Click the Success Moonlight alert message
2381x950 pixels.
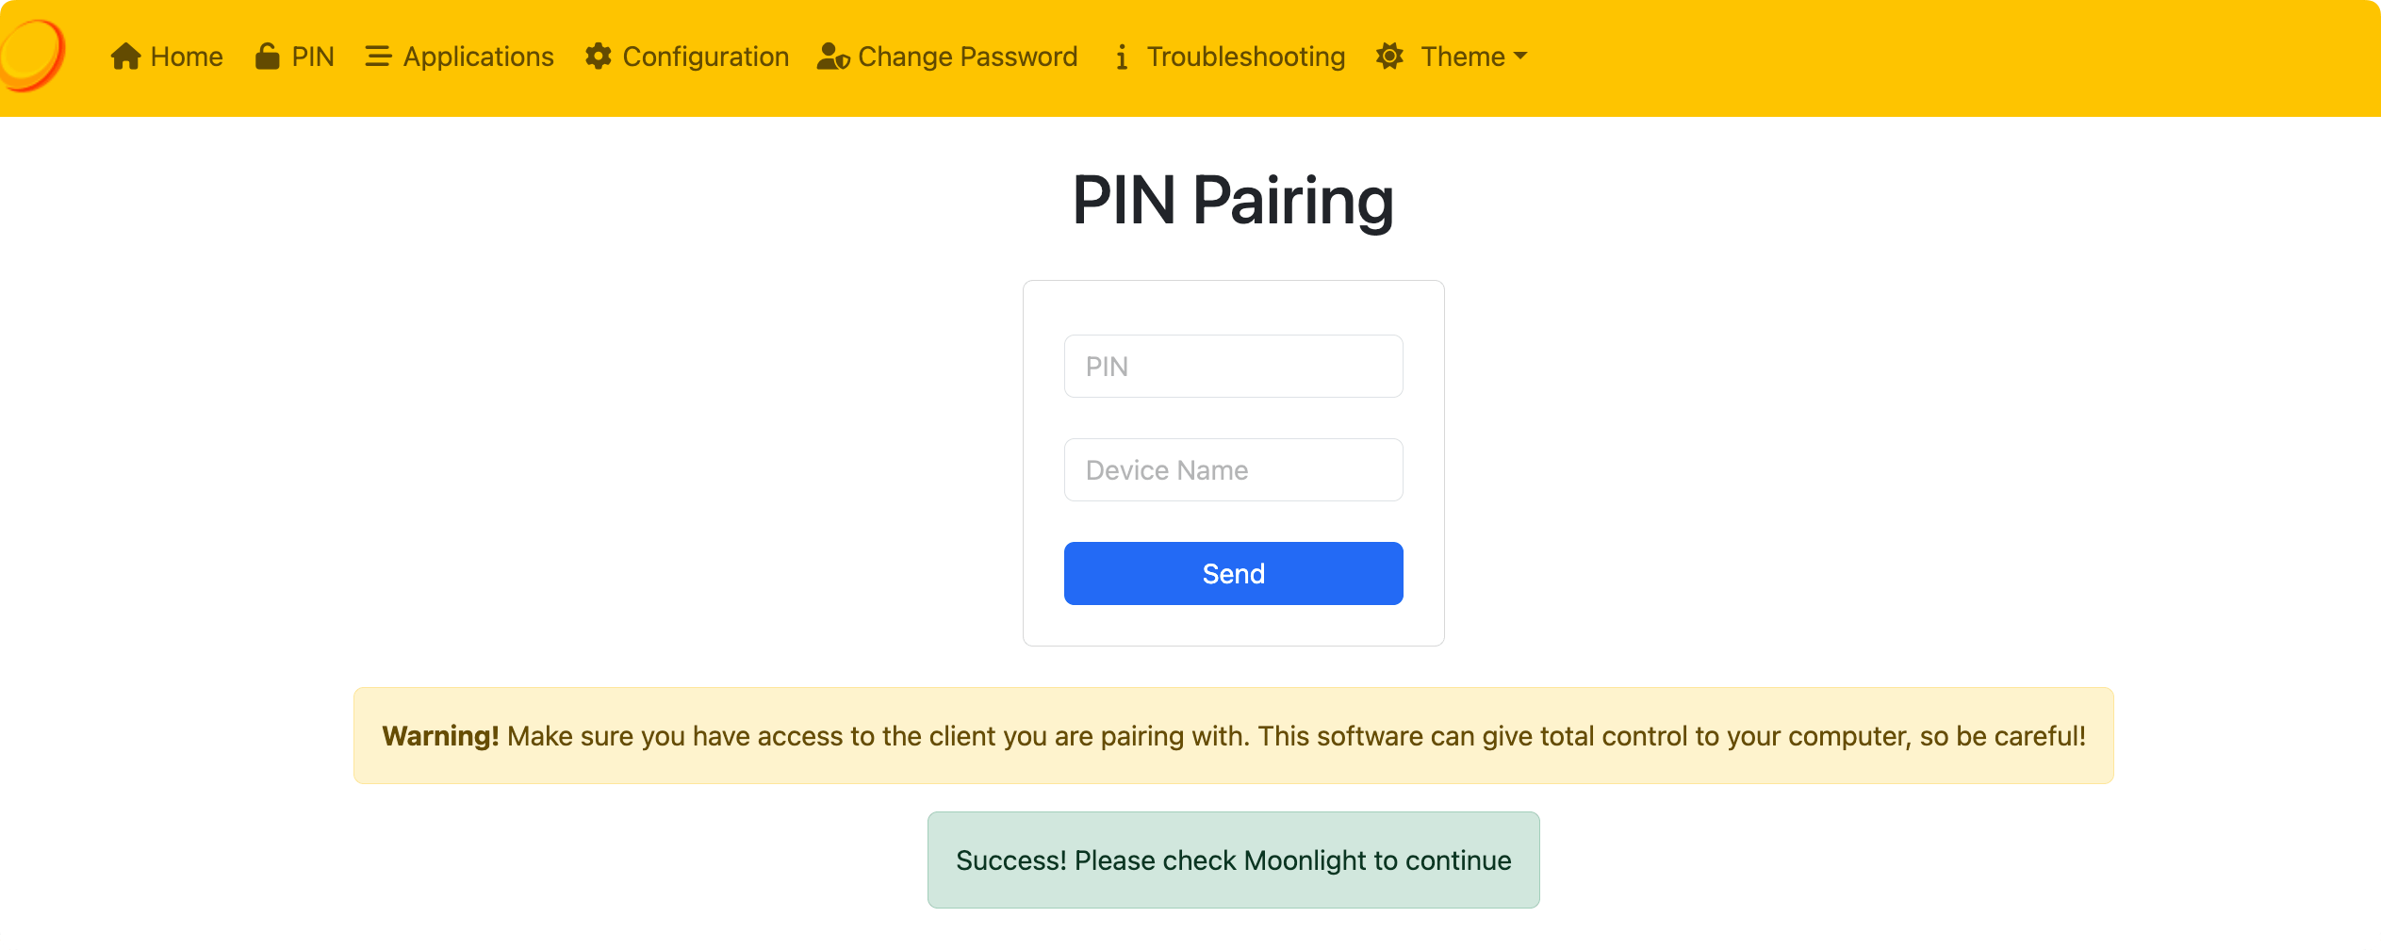pos(1233,860)
